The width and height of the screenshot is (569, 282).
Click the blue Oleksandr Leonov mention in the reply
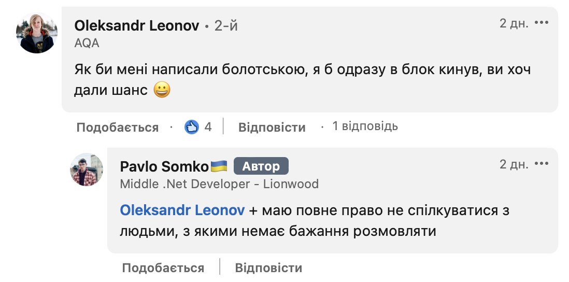pyautogui.click(x=182, y=210)
